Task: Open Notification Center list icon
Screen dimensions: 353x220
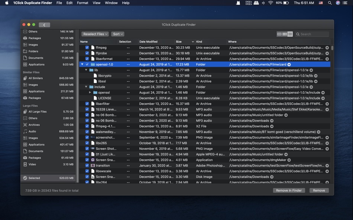Action: point(345,3)
